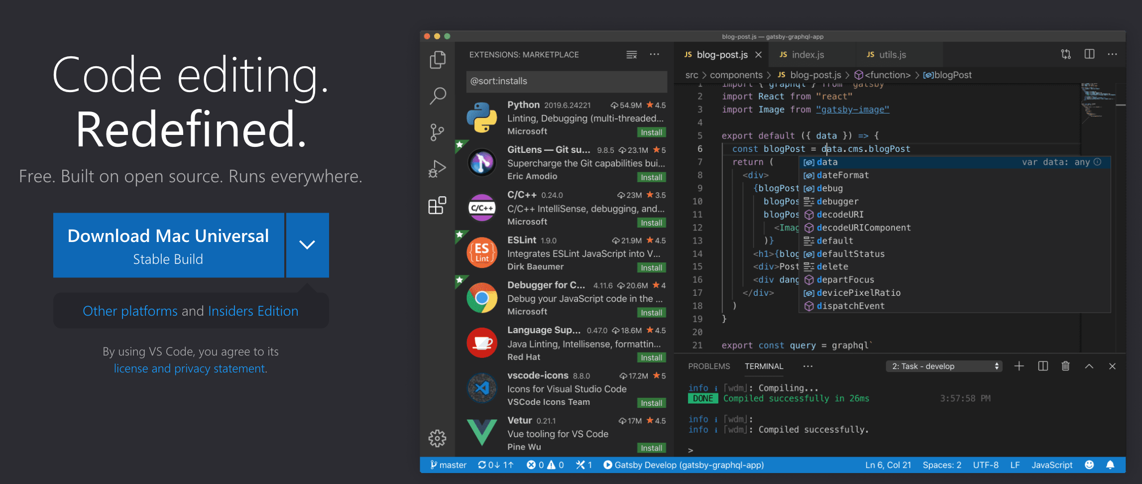Viewport: 1142px width, 484px height.
Task: Add a new terminal with plus icon
Action: [1019, 366]
